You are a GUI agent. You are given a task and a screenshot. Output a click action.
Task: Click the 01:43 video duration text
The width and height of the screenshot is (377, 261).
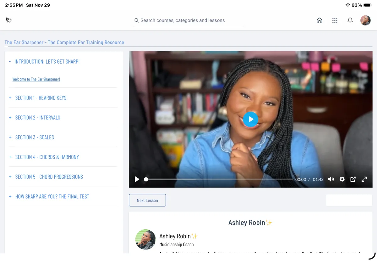[318, 180]
